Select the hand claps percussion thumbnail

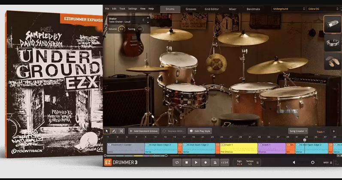point(333,61)
